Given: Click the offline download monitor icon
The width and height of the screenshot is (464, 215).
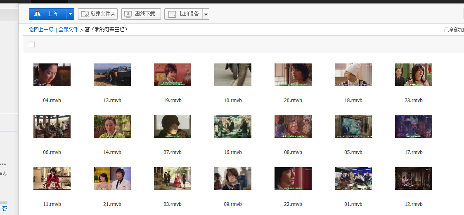Looking at the screenshot, I should 128,14.
